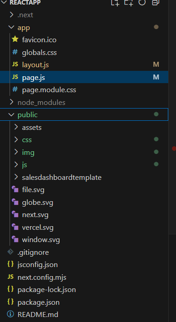Select the js folder name
176x322 pixels.
[25, 165]
